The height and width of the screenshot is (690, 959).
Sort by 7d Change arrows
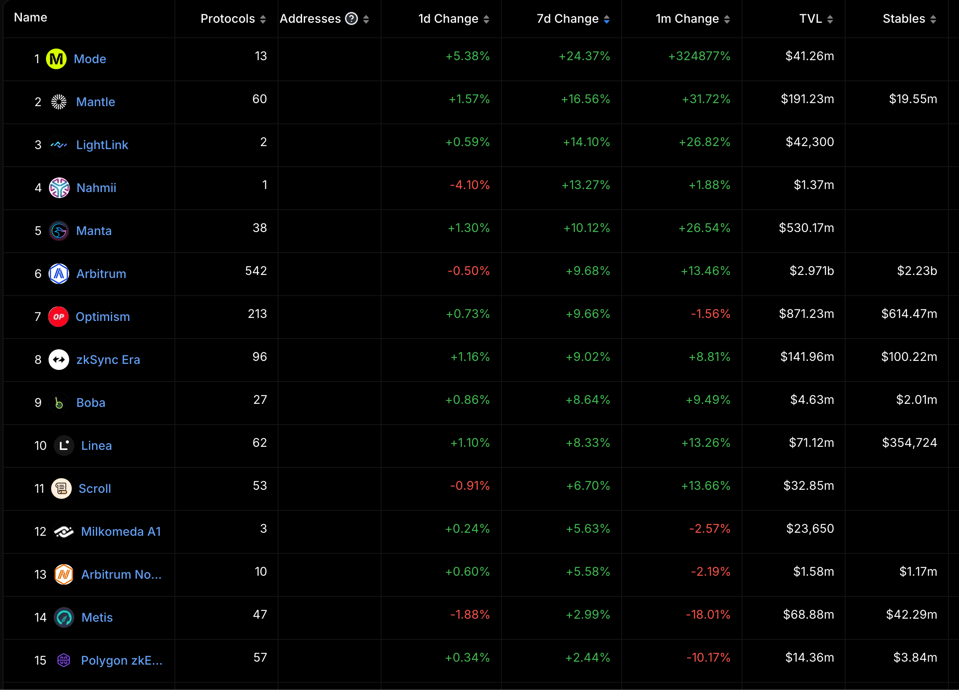pyautogui.click(x=606, y=19)
